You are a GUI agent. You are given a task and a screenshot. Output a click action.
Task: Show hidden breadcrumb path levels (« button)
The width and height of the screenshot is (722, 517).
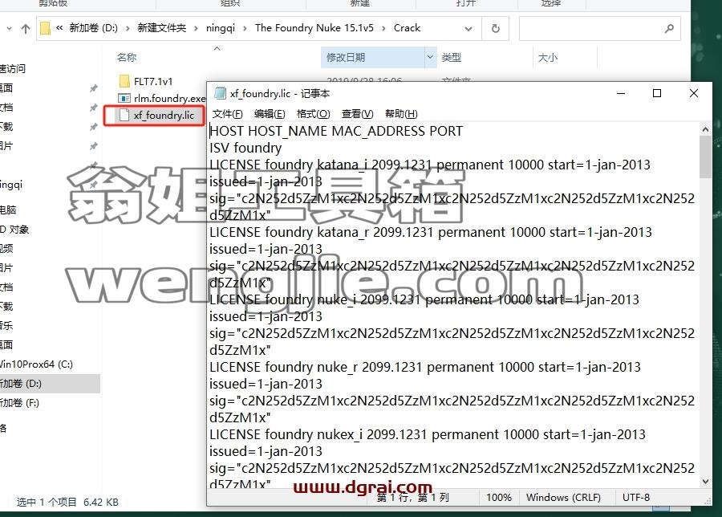[x=59, y=28]
